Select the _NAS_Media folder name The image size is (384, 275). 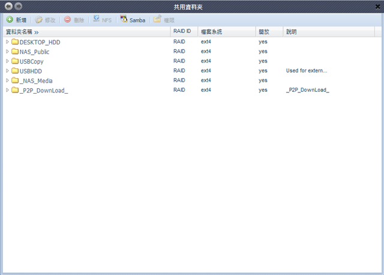pyautogui.click(x=36, y=81)
